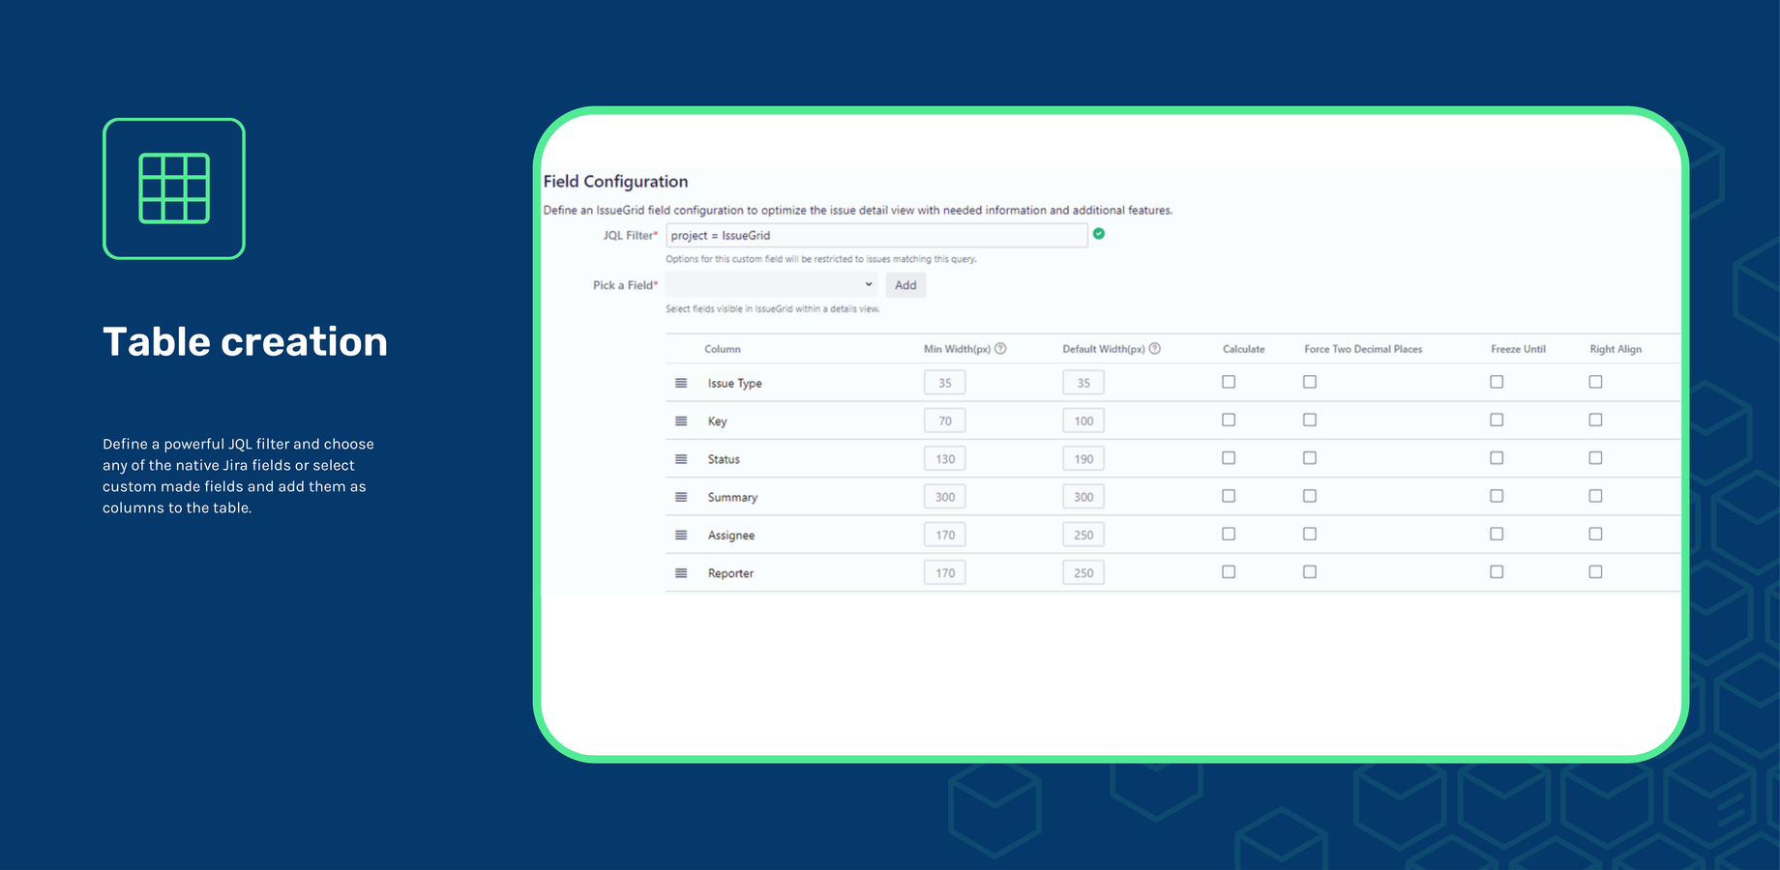Check Freeze Until for Assignee
The width and height of the screenshot is (1780, 870).
pyautogui.click(x=1497, y=534)
